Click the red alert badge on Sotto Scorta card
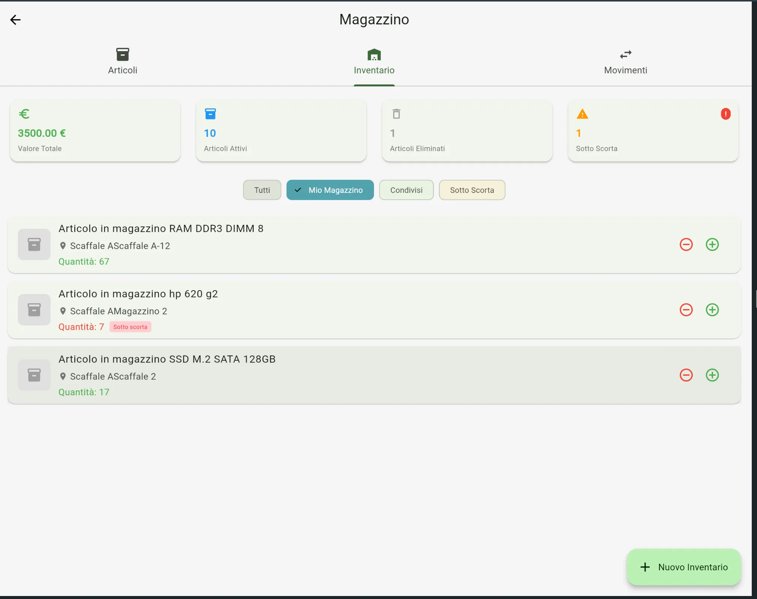Image resolution: width=757 pixels, height=599 pixels. tap(725, 114)
